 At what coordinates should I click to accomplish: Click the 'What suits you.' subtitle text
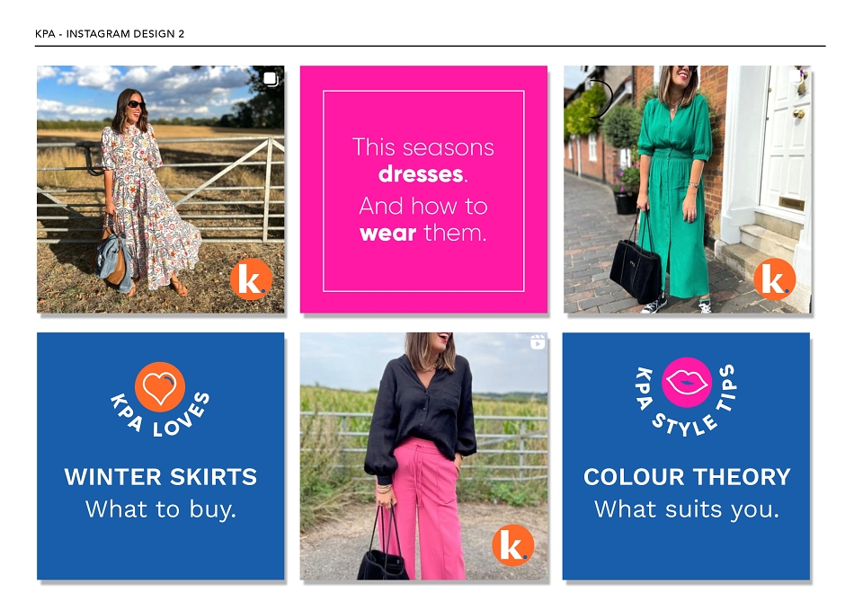(687, 509)
